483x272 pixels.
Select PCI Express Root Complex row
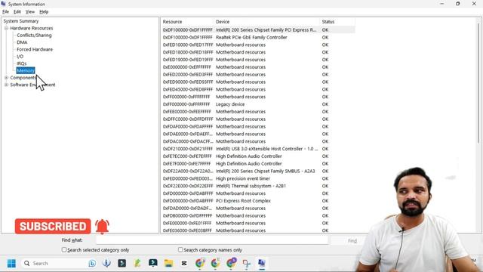(258, 201)
